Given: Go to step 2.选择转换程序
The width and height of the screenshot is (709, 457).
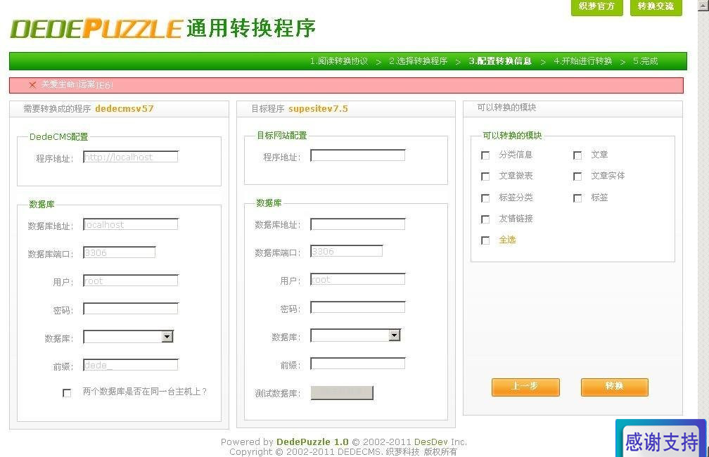Looking at the screenshot, I should pyautogui.click(x=419, y=61).
